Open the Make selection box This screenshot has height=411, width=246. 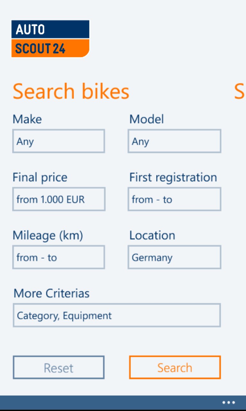59,141
